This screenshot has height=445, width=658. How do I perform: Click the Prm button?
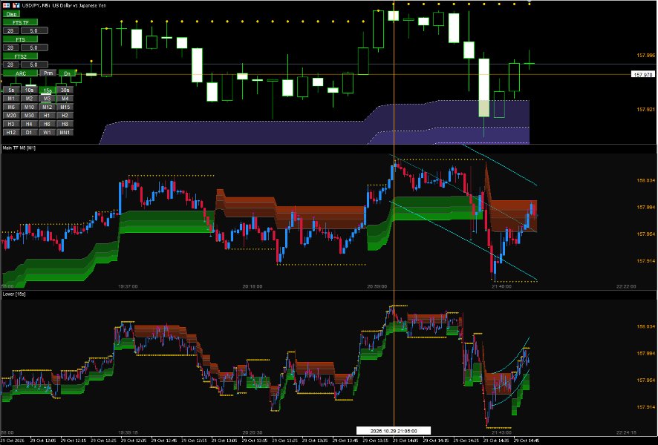(48, 73)
